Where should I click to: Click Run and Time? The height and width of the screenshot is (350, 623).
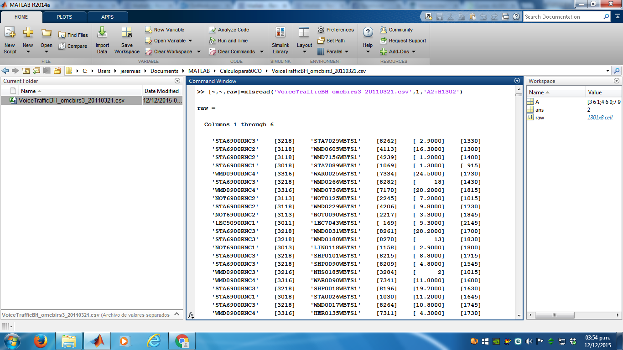(228, 41)
